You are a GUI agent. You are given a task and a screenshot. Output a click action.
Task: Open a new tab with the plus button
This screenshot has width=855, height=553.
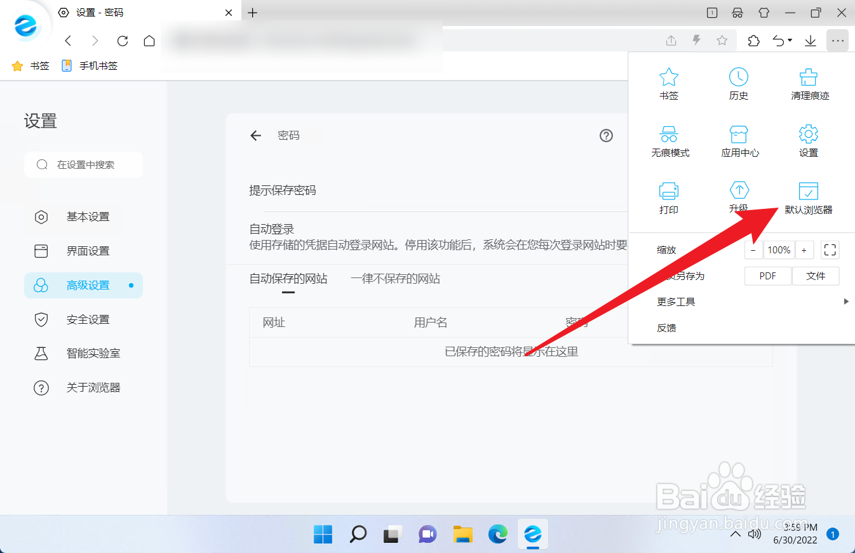(252, 13)
